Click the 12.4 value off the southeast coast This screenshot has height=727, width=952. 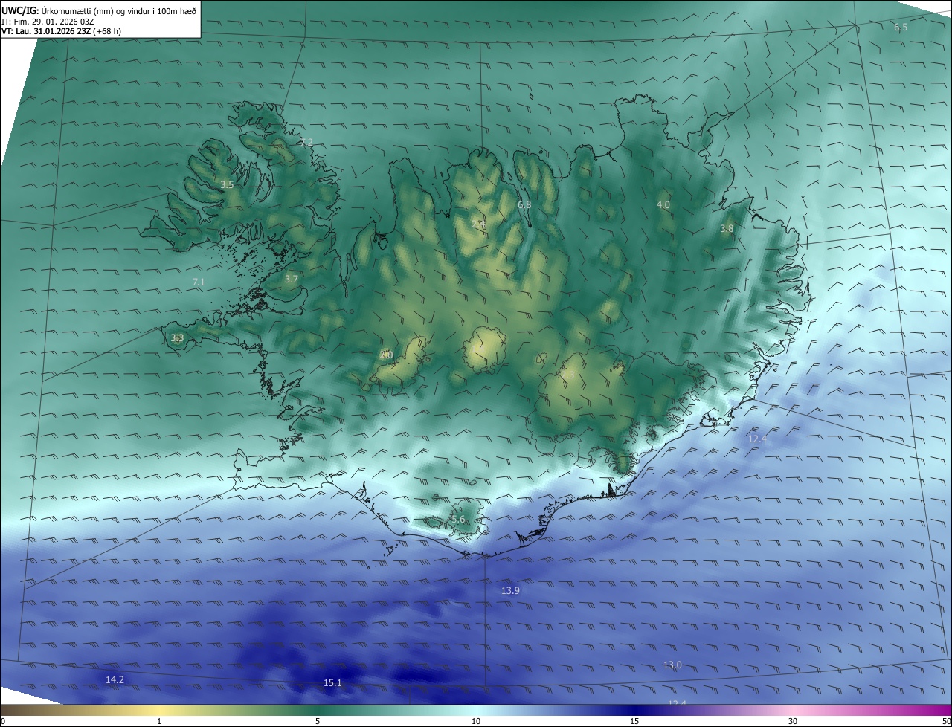click(x=757, y=439)
